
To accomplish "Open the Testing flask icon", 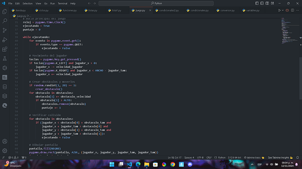I will coord(5,58).
